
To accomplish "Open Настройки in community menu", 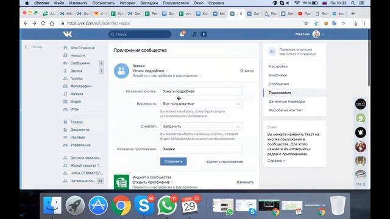I will [278, 66].
